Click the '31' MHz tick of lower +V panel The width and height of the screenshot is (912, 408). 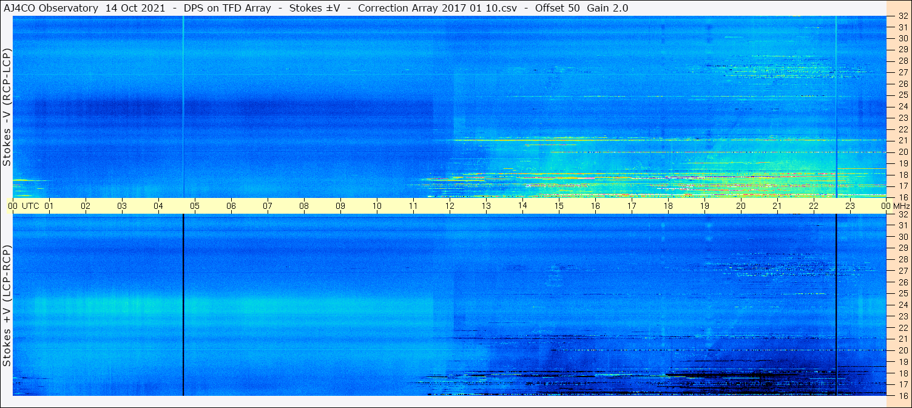click(x=902, y=226)
